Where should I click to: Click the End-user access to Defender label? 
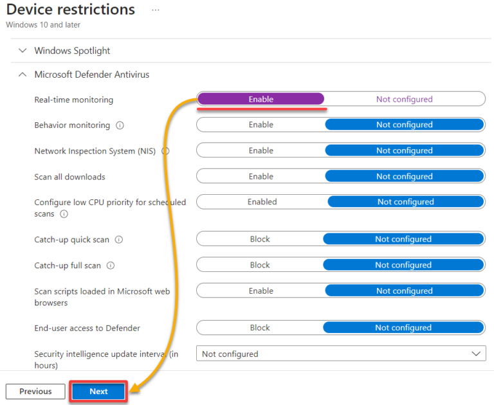87,328
